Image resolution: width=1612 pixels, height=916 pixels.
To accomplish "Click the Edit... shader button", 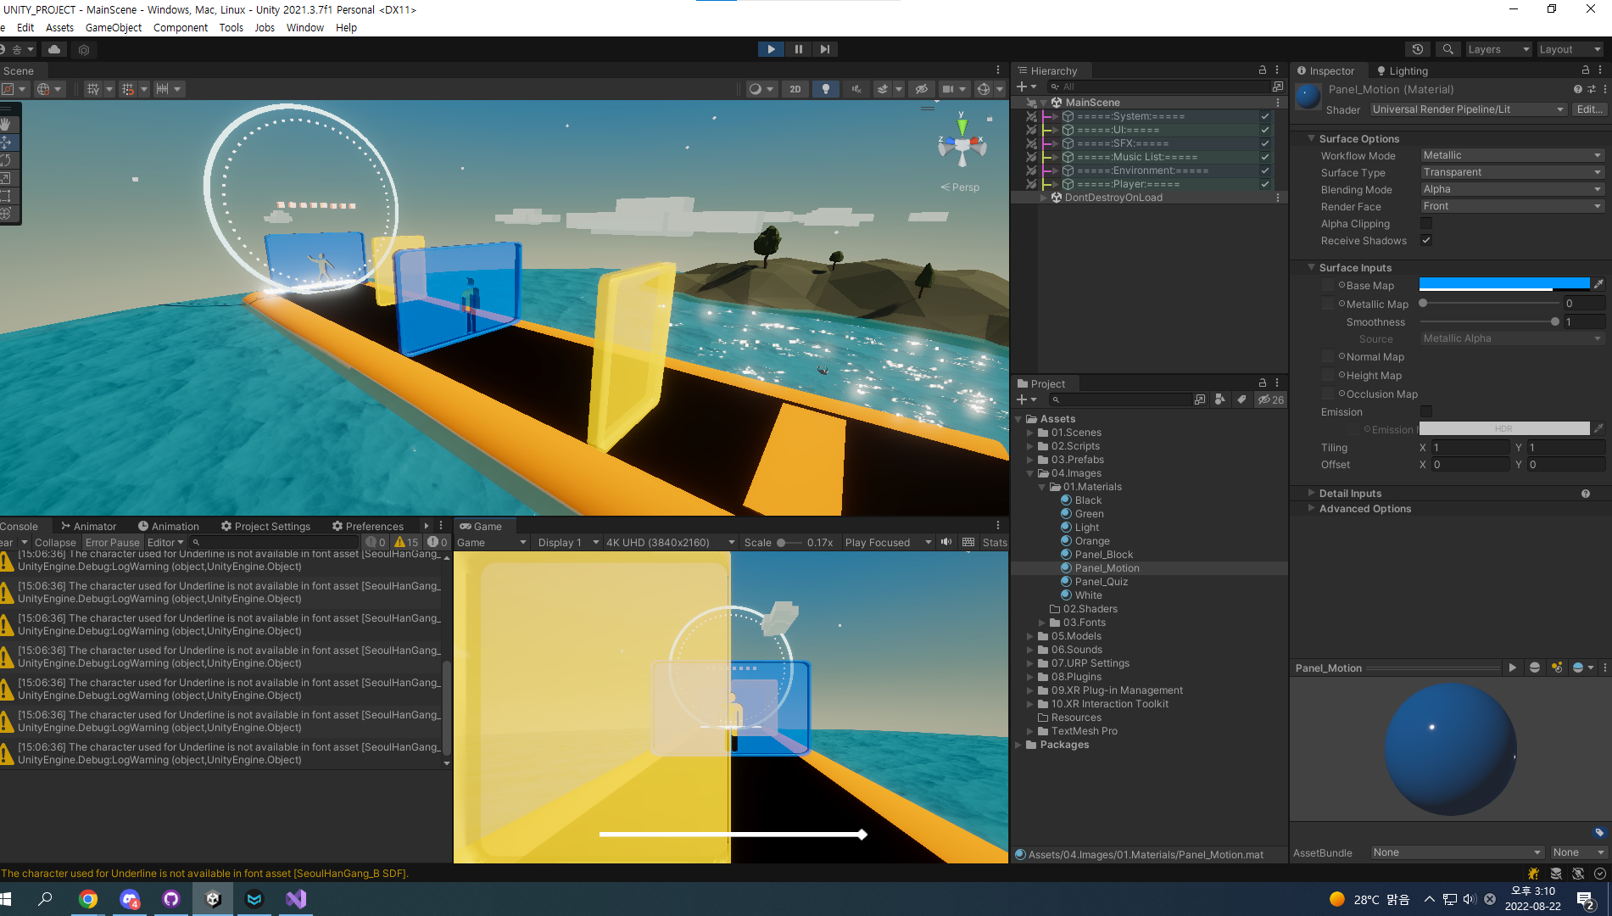I will coord(1589,109).
